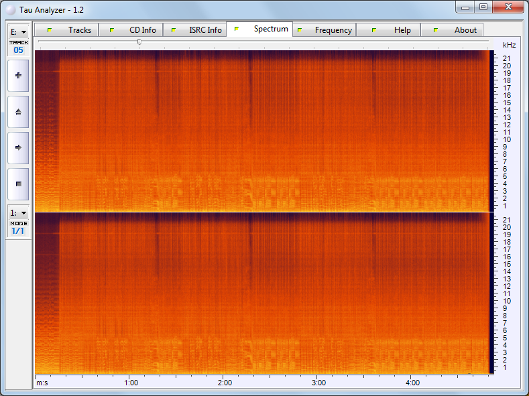Expand the 1: mode dropdown
The width and height of the screenshot is (529, 396).
pyautogui.click(x=18, y=212)
